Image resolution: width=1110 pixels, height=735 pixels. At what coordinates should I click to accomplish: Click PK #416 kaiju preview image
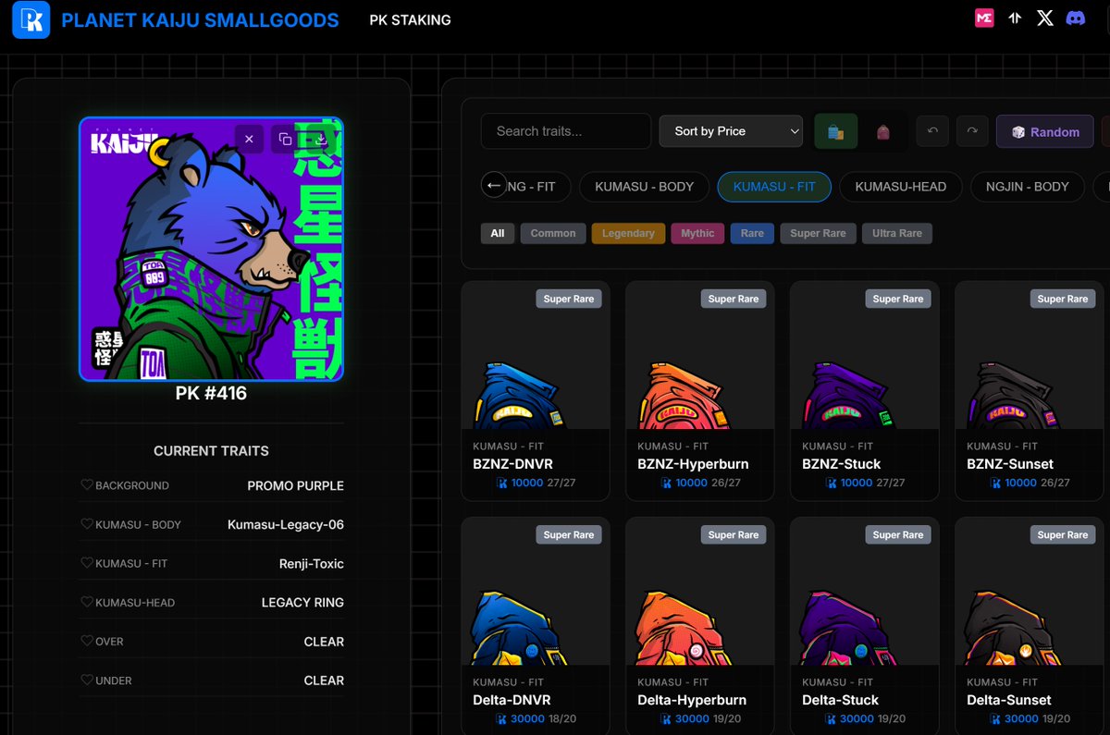pyautogui.click(x=211, y=248)
